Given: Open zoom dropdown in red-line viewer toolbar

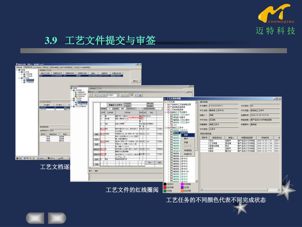Looking at the screenshot, I should pyautogui.click(x=118, y=95).
